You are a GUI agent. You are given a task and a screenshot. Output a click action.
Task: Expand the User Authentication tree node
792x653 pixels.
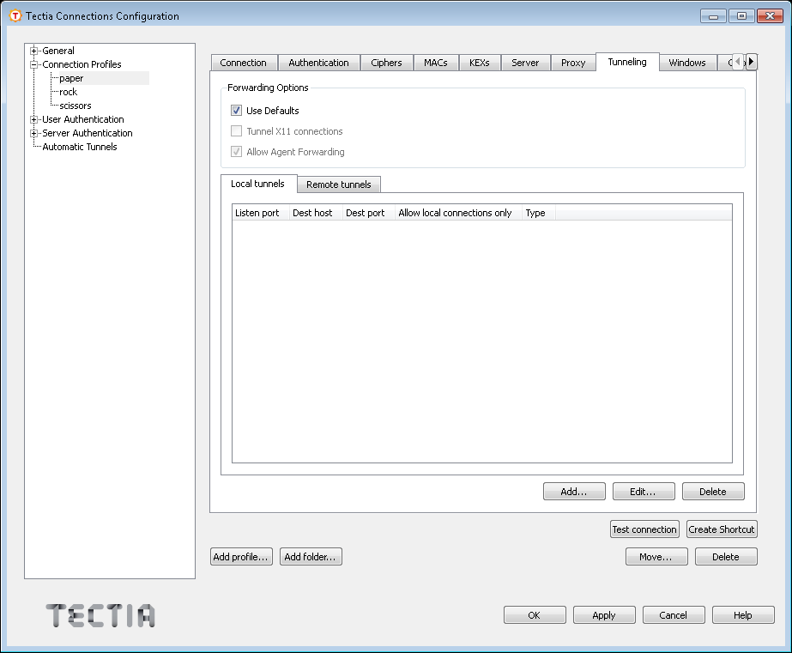[x=34, y=119]
